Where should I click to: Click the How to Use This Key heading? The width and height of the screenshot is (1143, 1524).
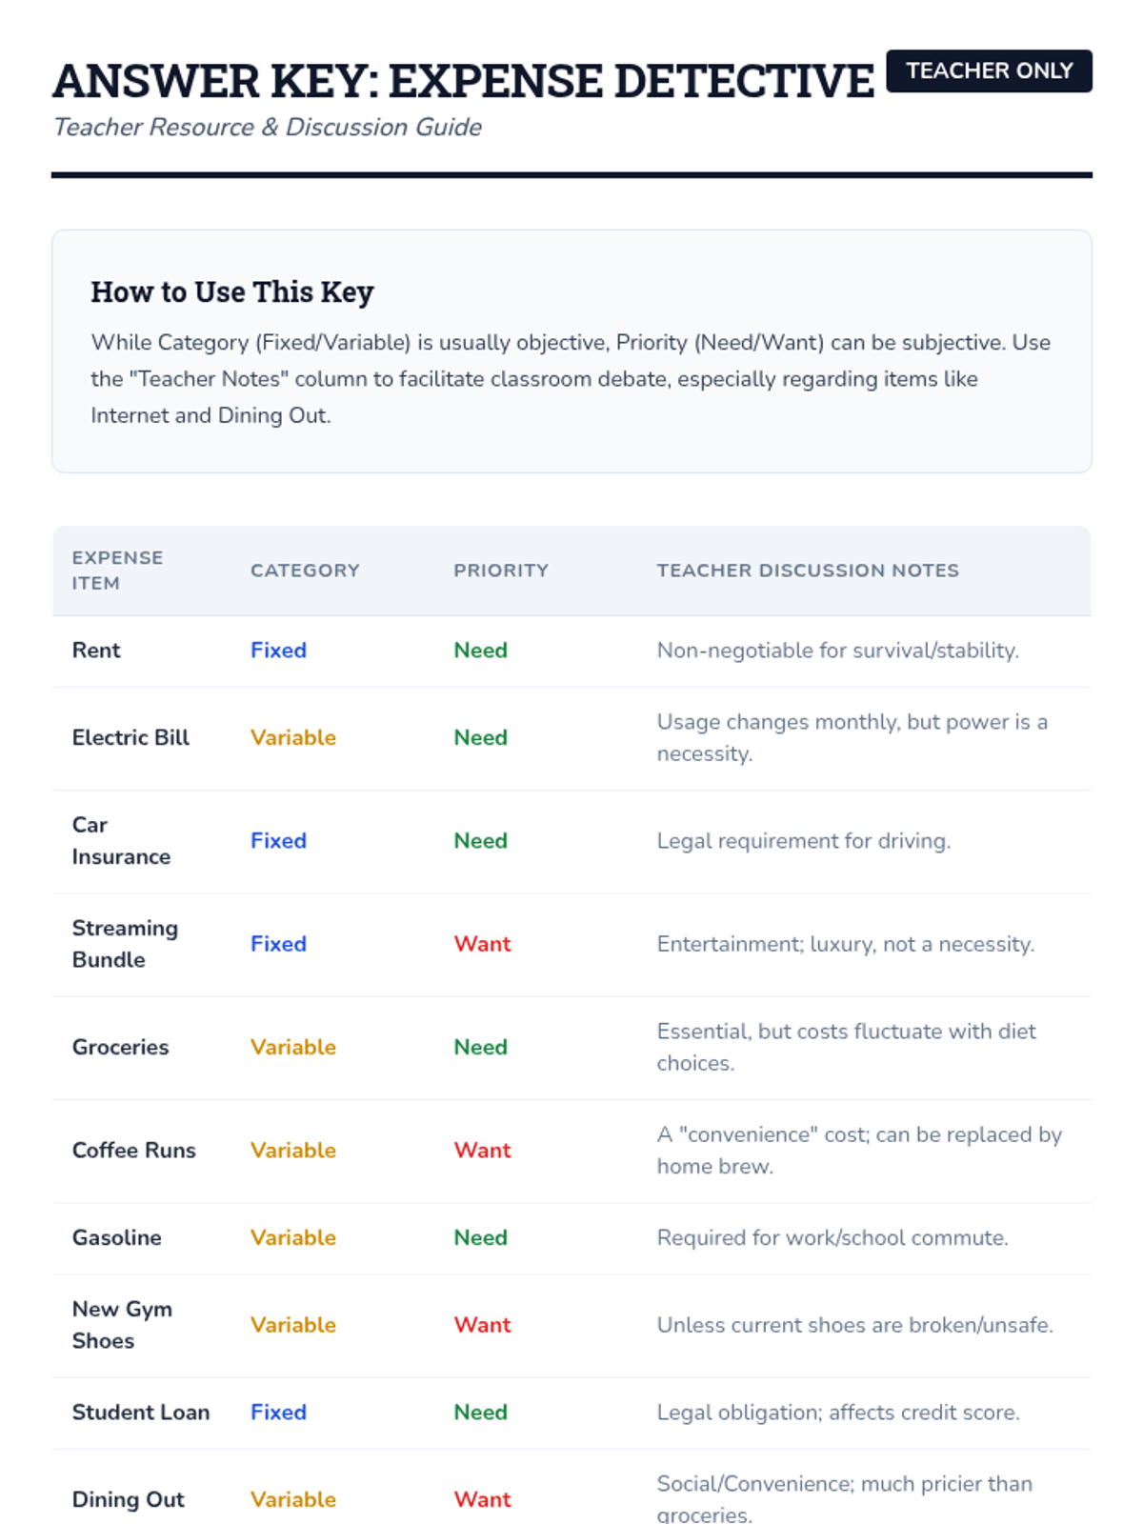(x=232, y=291)
